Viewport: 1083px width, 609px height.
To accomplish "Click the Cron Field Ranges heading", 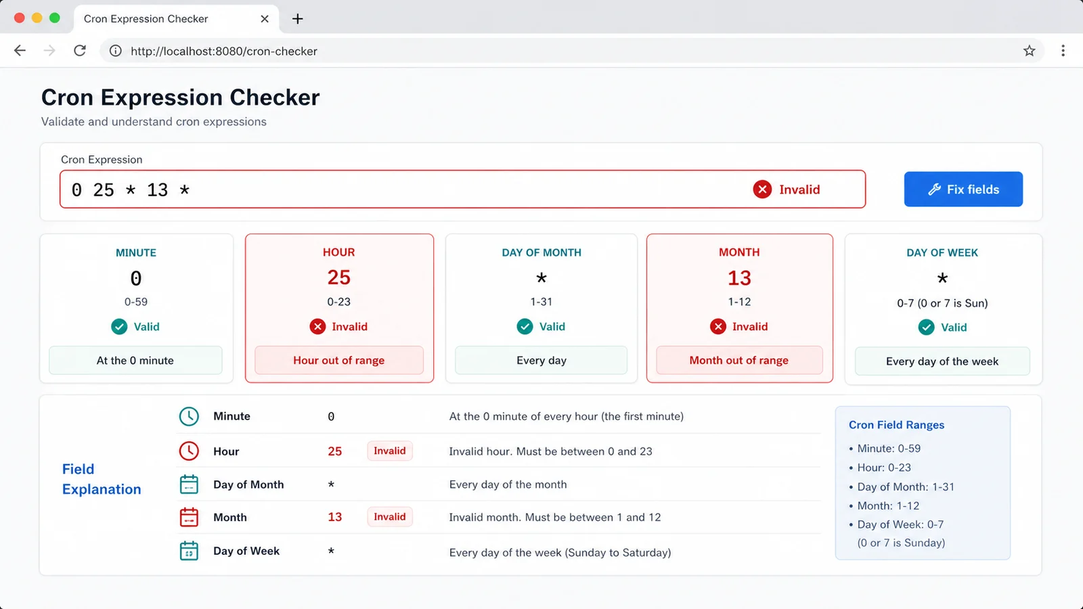I will [x=896, y=425].
